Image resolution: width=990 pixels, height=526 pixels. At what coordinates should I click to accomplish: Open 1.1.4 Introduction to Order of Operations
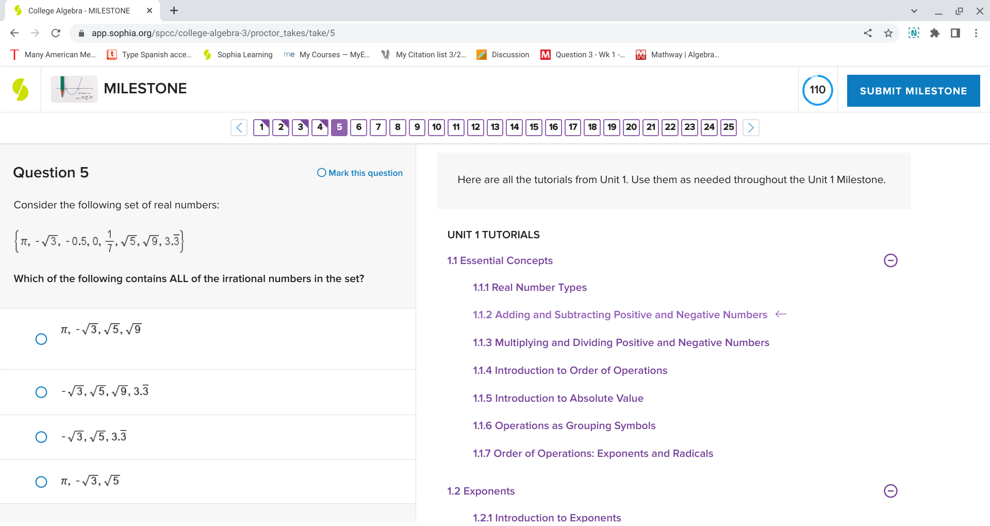tap(570, 370)
